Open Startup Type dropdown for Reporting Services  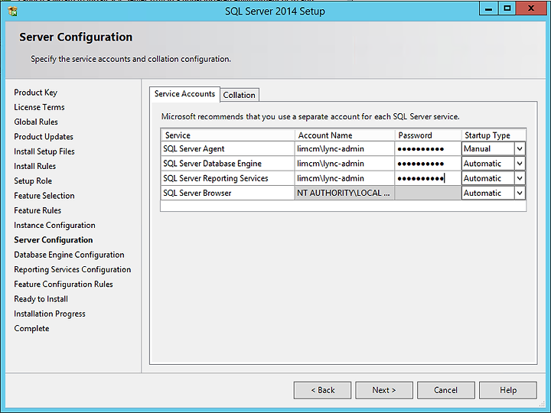click(x=520, y=178)
